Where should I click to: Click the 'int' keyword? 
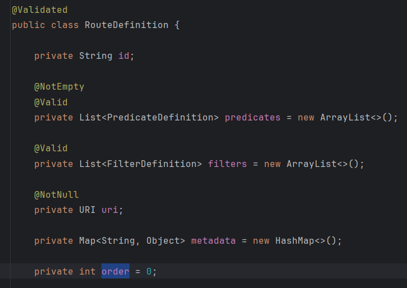87,271
